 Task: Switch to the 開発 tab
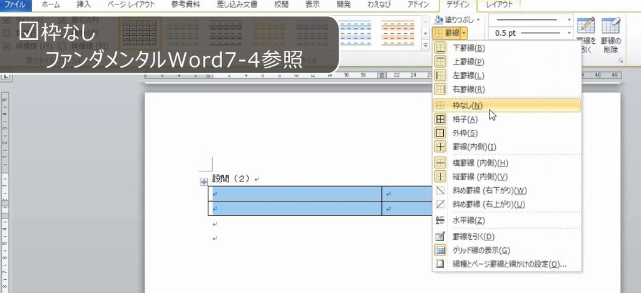[x=342, y=5]
